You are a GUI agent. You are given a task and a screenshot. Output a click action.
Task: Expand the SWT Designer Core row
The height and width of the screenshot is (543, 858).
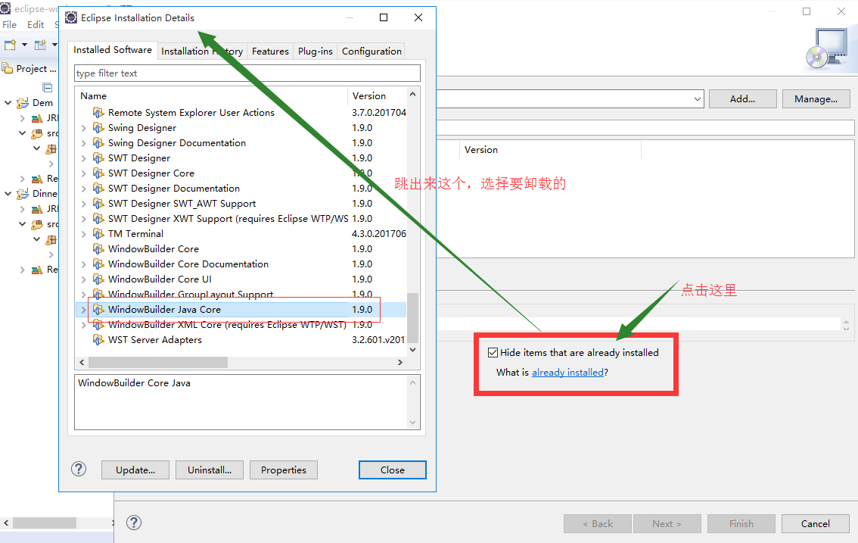84,173
